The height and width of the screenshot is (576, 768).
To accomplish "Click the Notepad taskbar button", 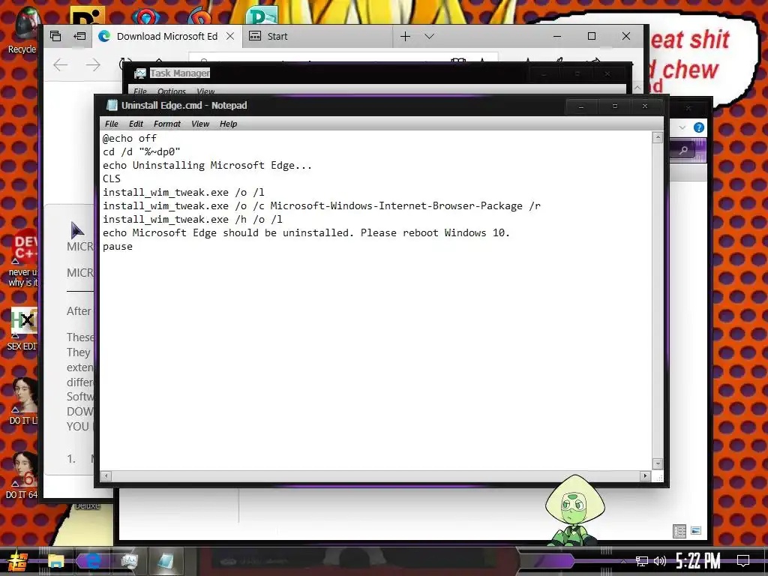I will click(x=166, y=561).
